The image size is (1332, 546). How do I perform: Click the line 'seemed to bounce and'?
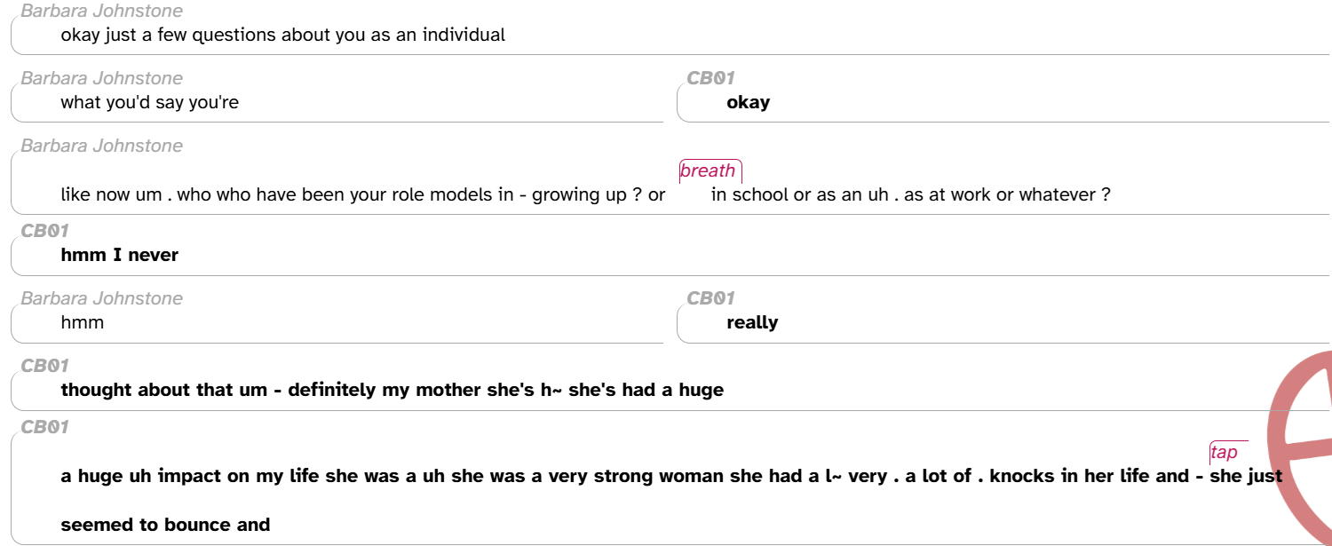point(165,525)
